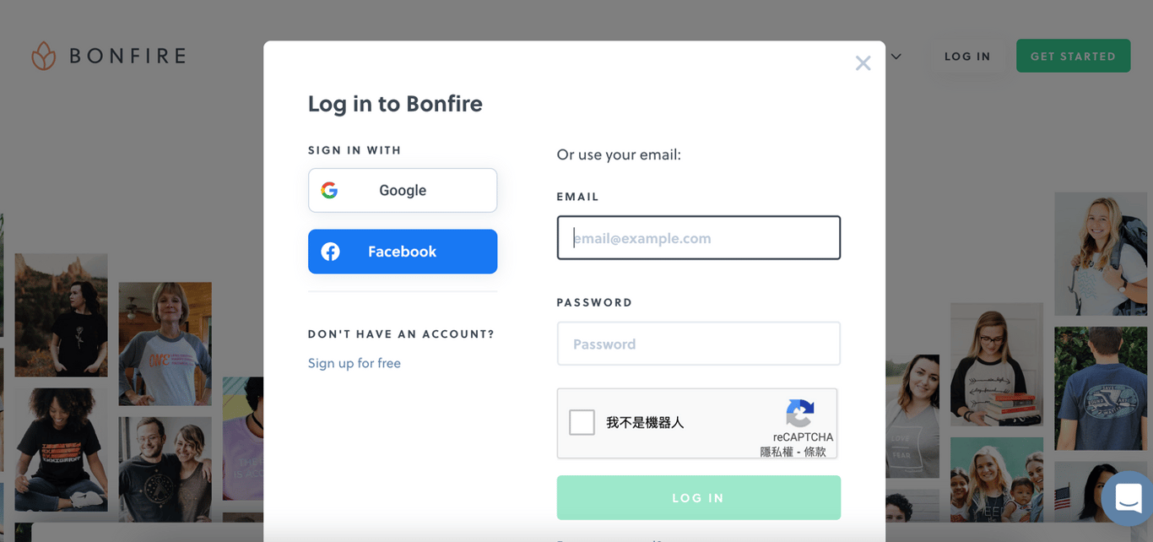Click the GET STARTED header button
This screenshot has height=542, width=1153.
pos(1073,56)
